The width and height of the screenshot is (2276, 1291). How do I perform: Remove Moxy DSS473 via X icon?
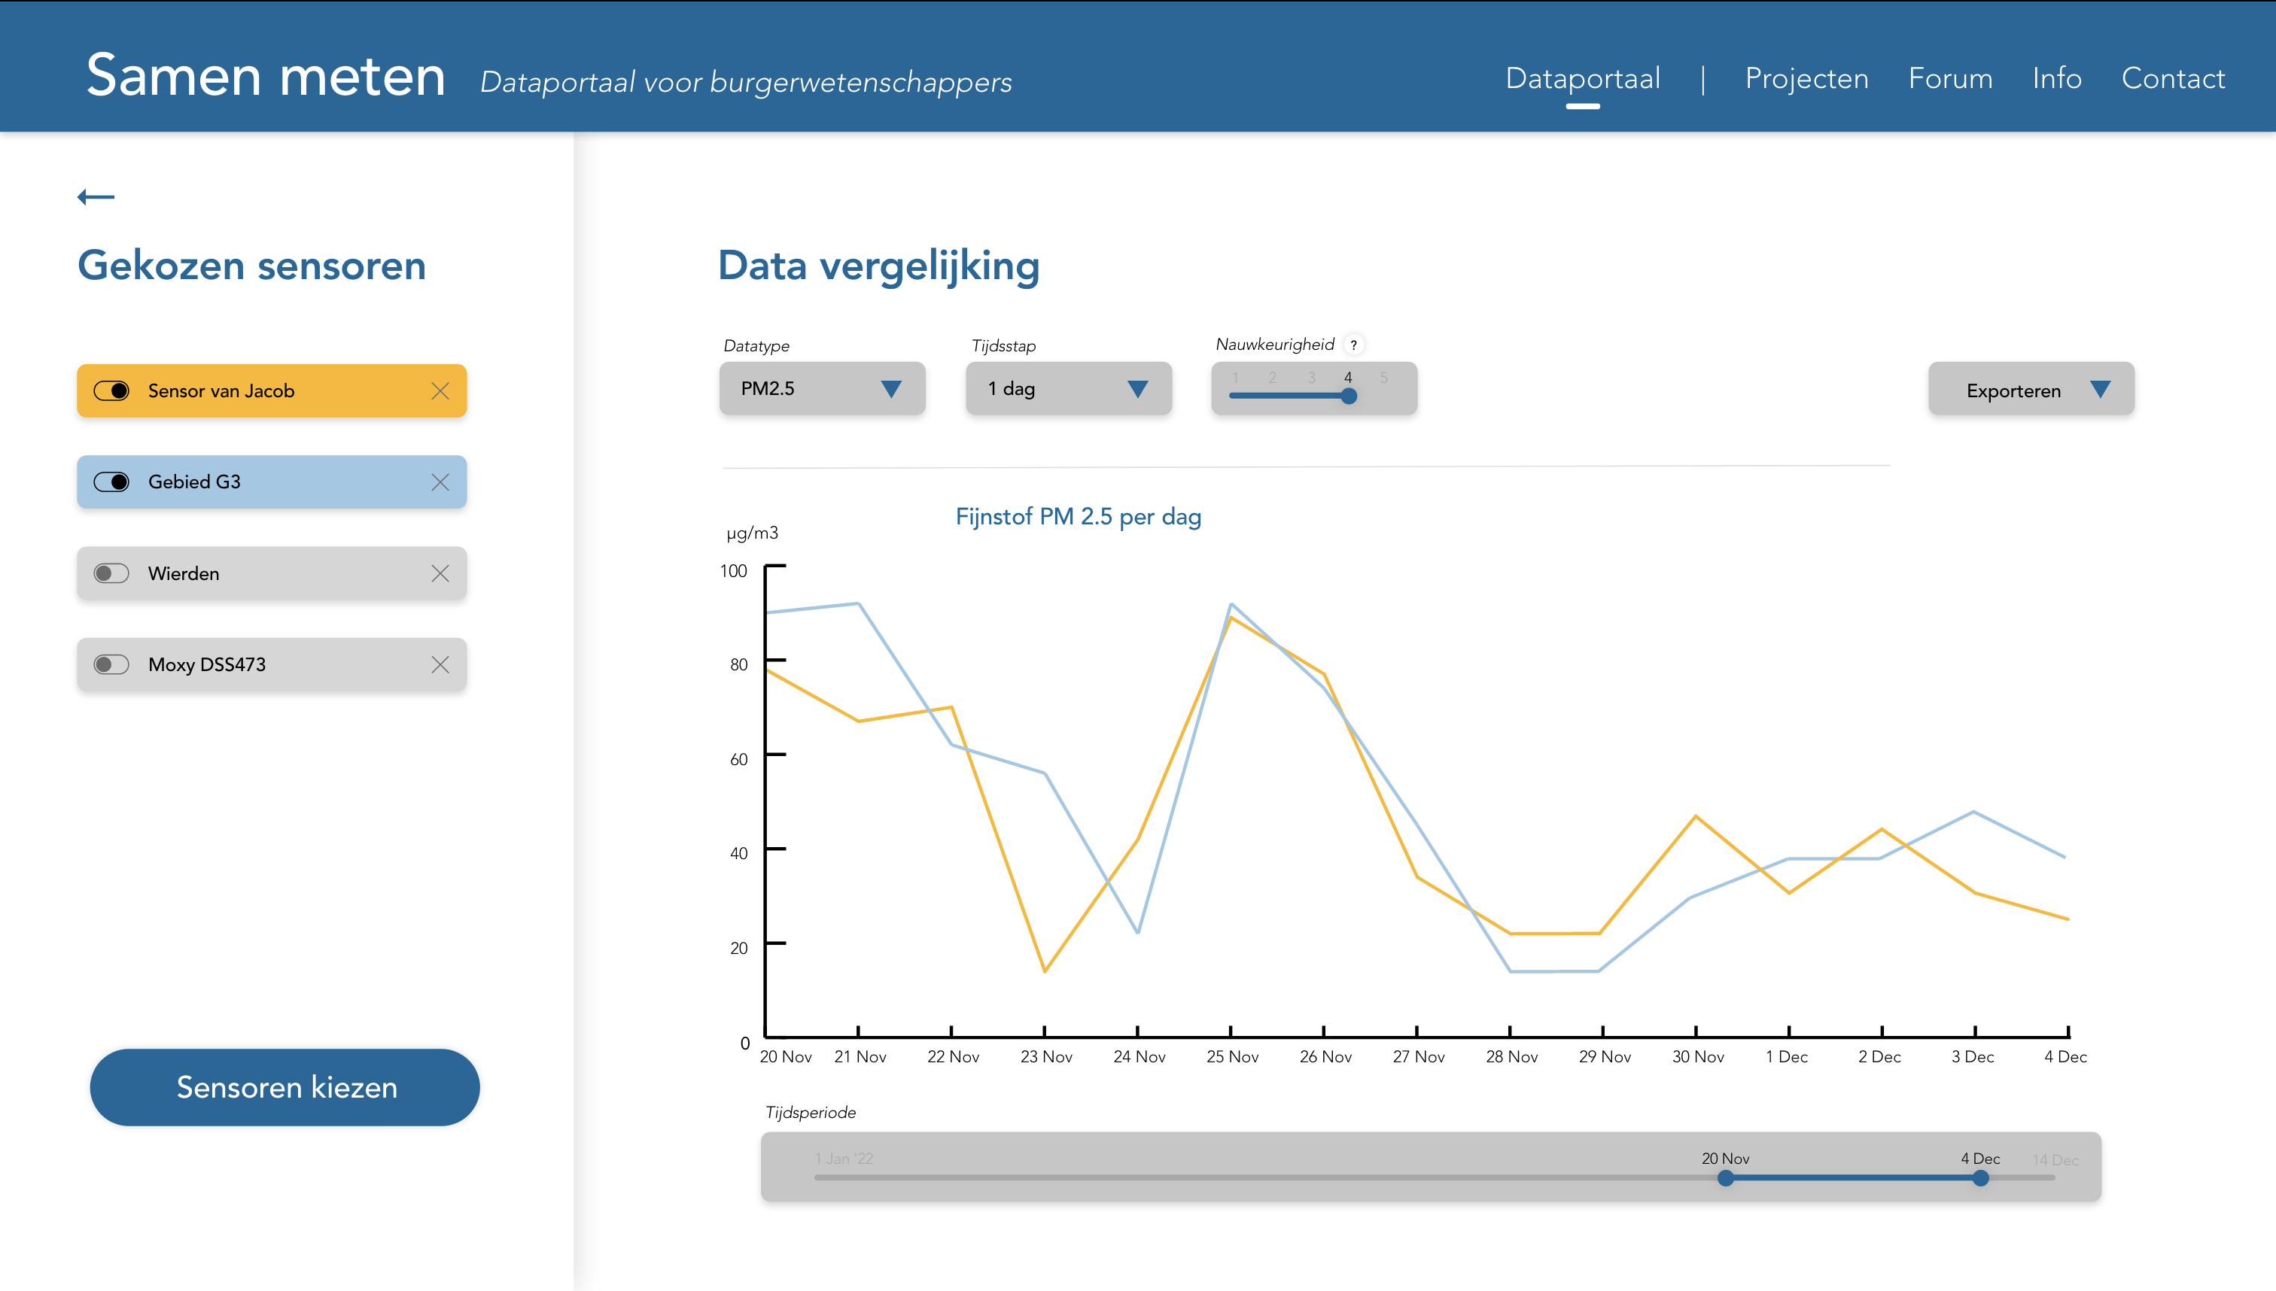pos(440,665)
